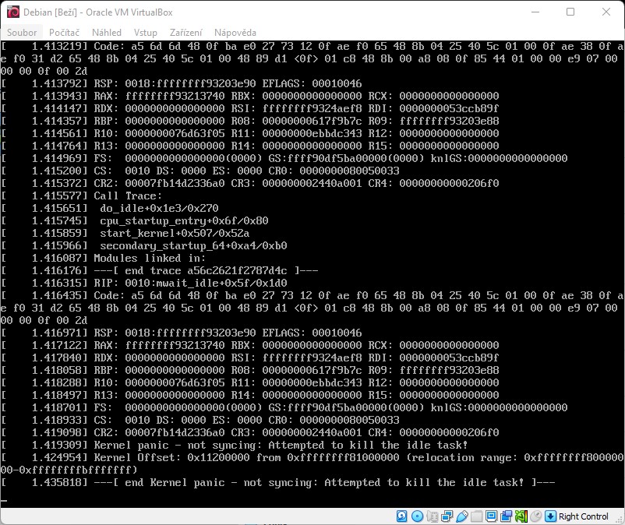Image resolution: width=625 pixels, height=525 pixels.
Task: Toggle keyboard capture arrow icon
Action: (x=550, y=516)
